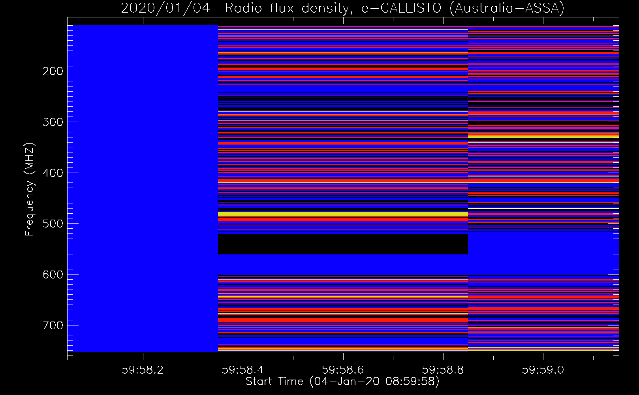639x395 pixels.
Task: Click the 59:59.0 time tick label
Action: pyautogui.click(x=543, y=370)
